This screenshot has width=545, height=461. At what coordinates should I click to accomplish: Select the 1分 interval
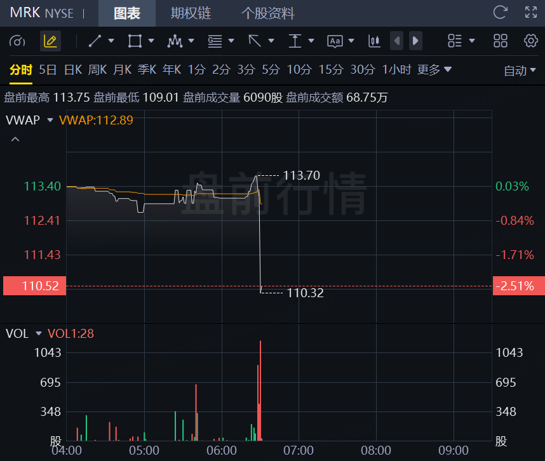[x=197, y=70]
